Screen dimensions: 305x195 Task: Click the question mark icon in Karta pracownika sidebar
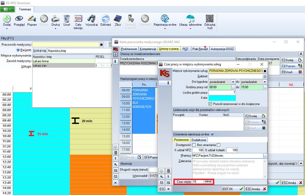click(x=116, y=159)
